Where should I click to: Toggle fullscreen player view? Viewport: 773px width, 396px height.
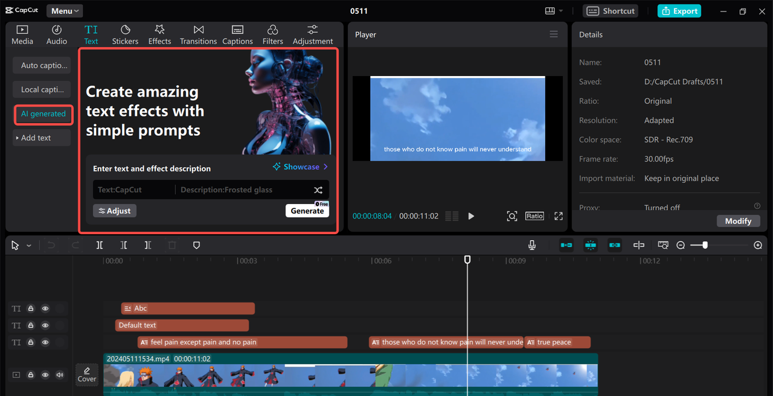pos(559,216)
